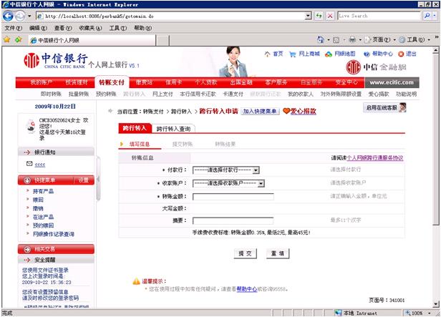
Task: Click the red stop loading icon
Action: click(x=330, y=16)
